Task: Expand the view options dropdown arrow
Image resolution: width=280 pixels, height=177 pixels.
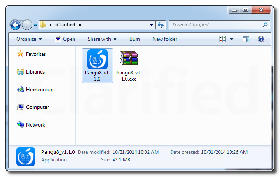Action: coord(232,39)
